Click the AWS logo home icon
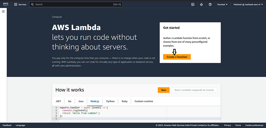The image size is (266, 128). click(x=5, y=5)
